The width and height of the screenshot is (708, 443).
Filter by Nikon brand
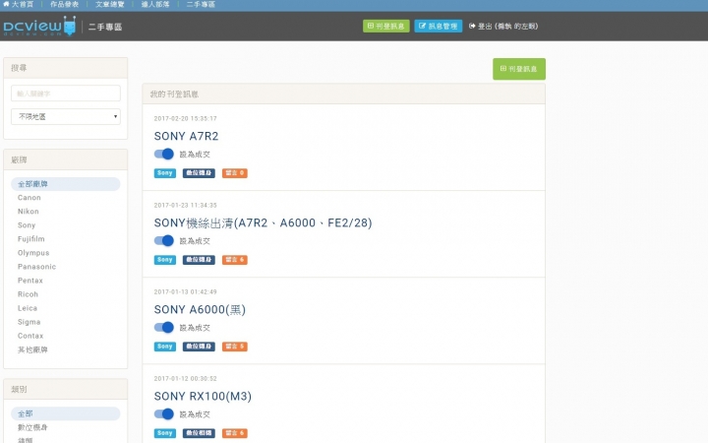(28, 212)
